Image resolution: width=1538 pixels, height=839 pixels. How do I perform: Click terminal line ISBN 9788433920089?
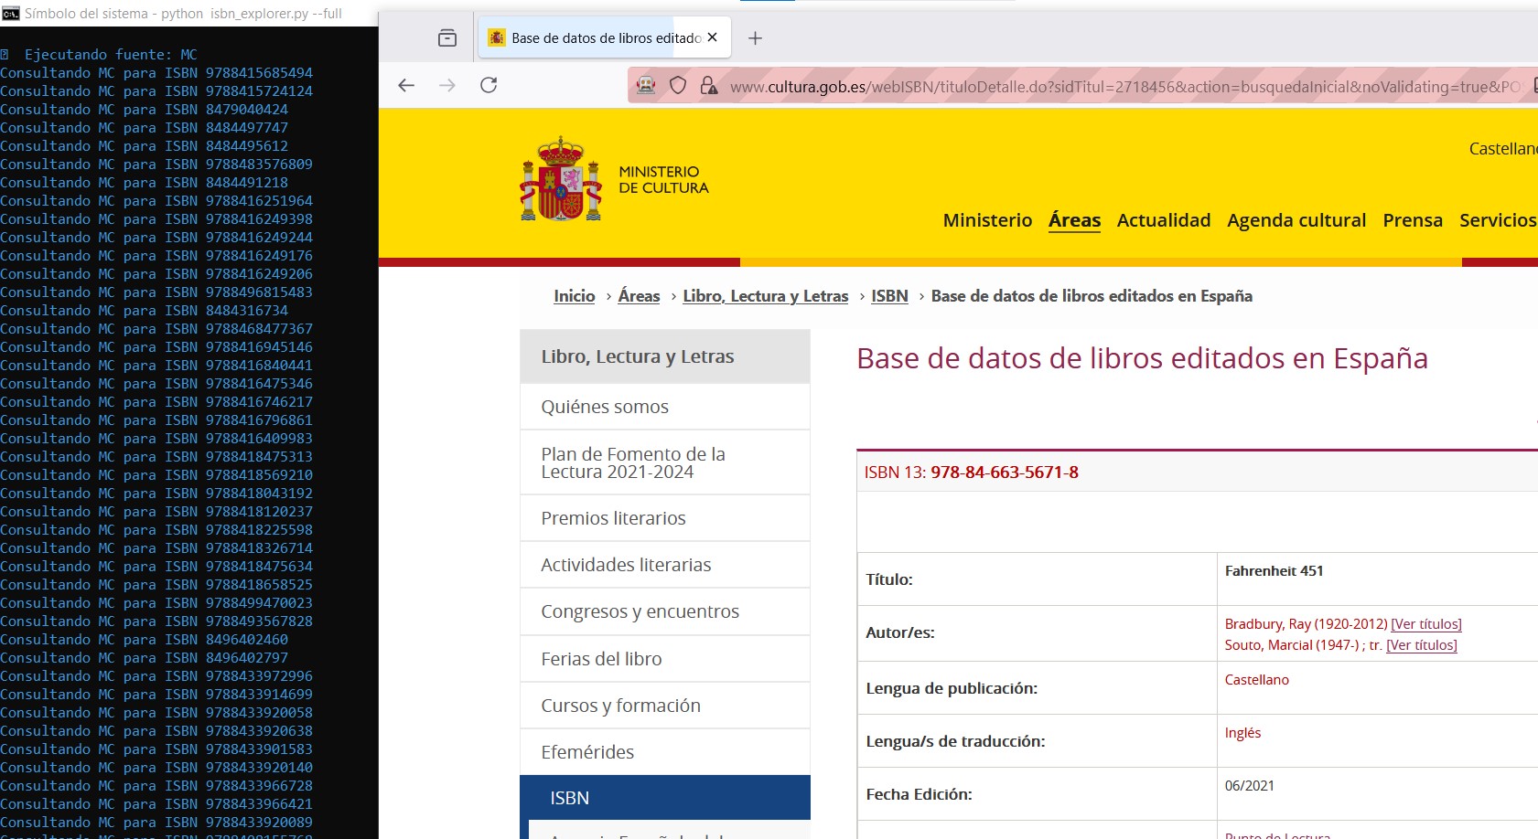[156, 823]
